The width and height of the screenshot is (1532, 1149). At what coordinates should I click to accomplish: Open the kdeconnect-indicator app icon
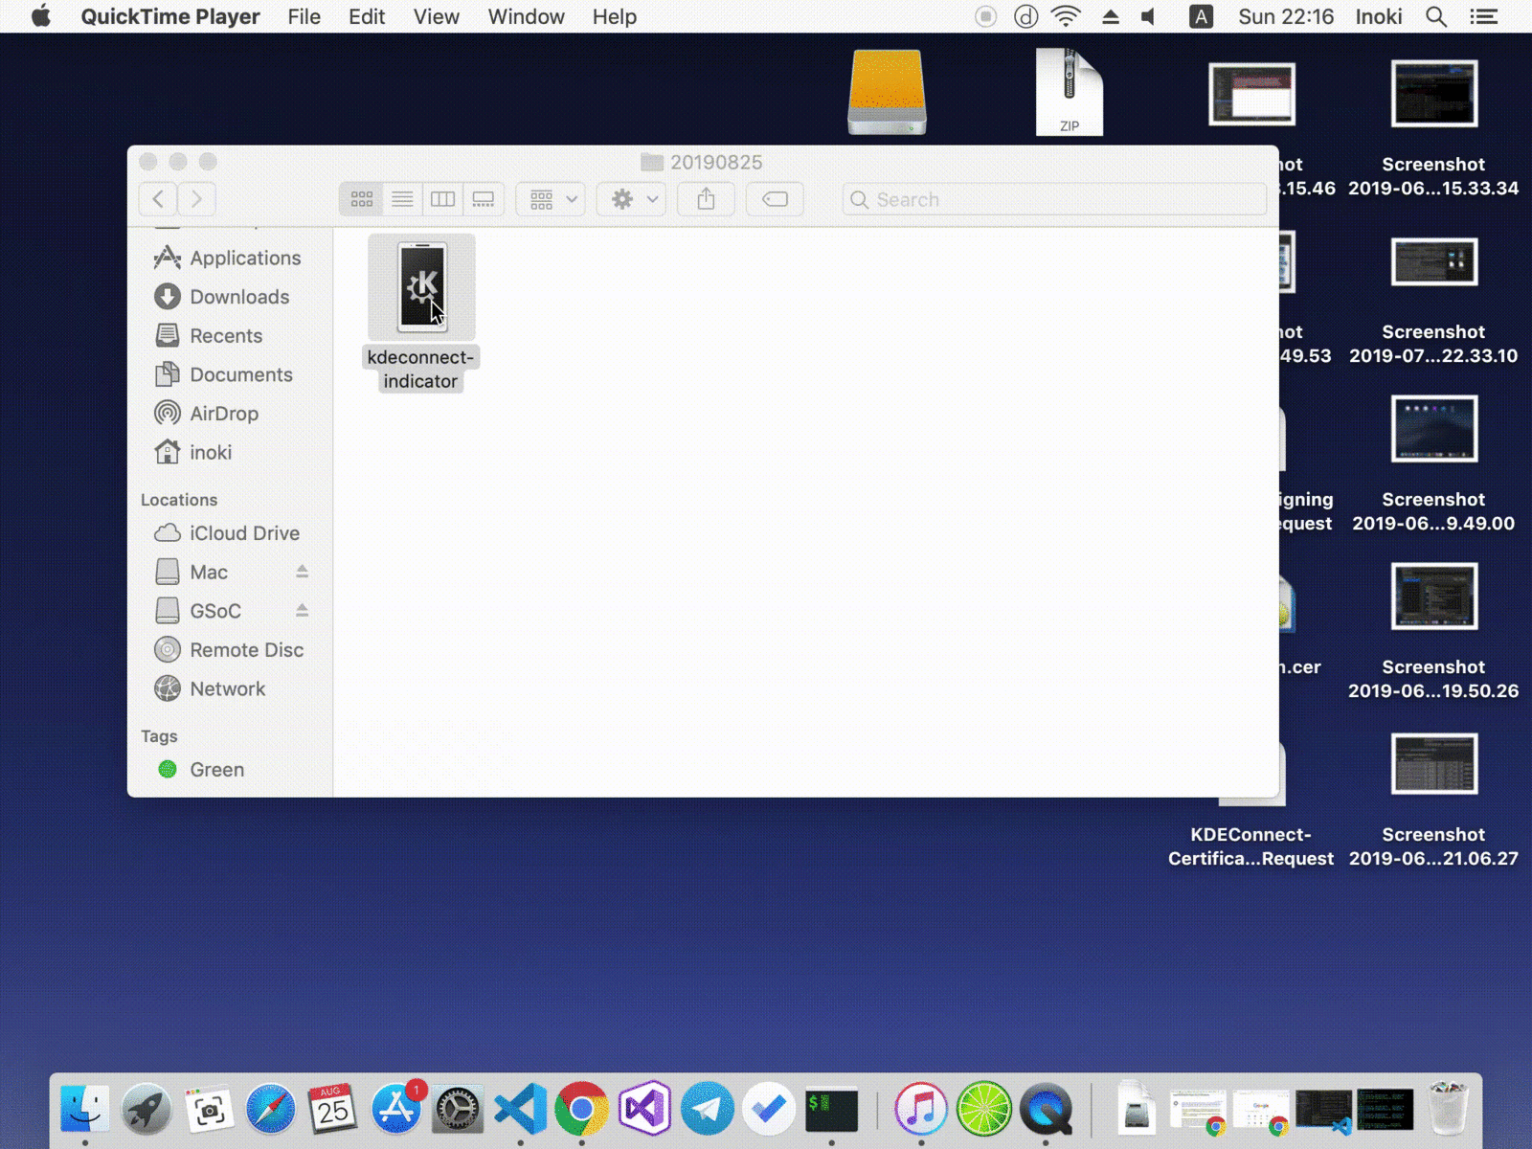click(x=421, y=287)
